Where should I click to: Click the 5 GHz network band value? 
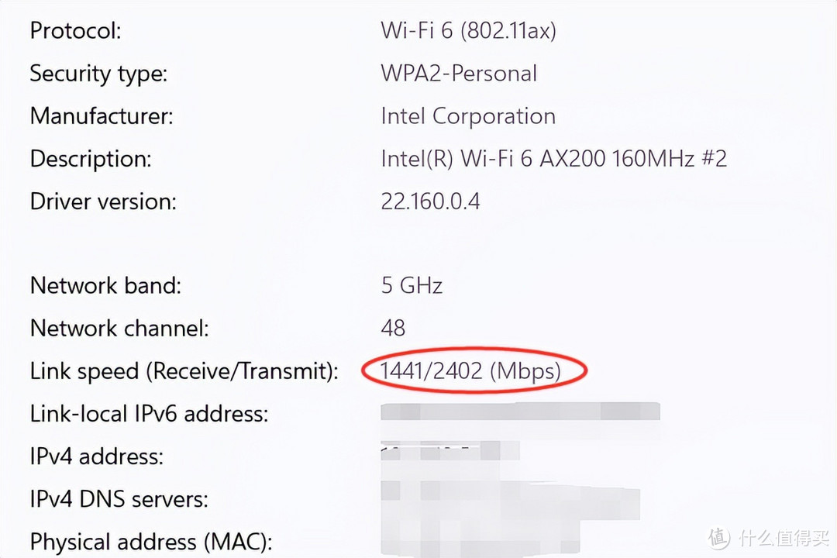pyautogui.click(x=412, y=285)
